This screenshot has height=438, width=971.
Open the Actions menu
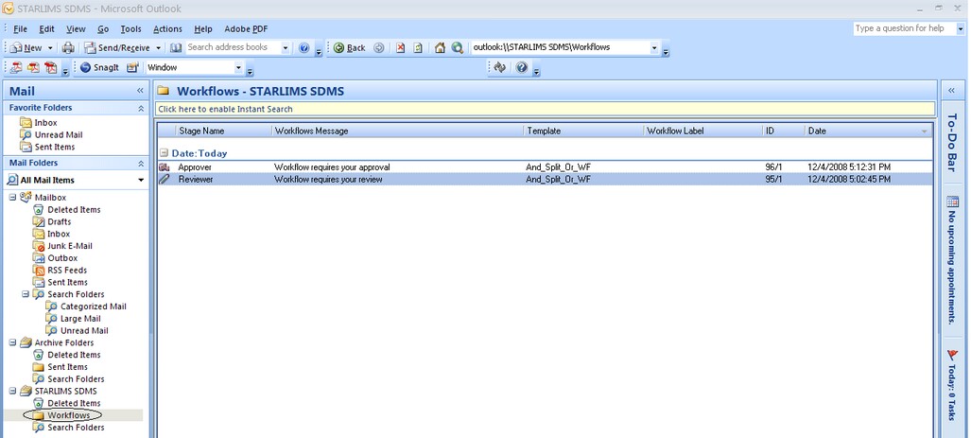click(x=167, y=28)
